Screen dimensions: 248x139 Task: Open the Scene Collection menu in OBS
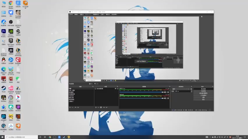pos(96,15)
